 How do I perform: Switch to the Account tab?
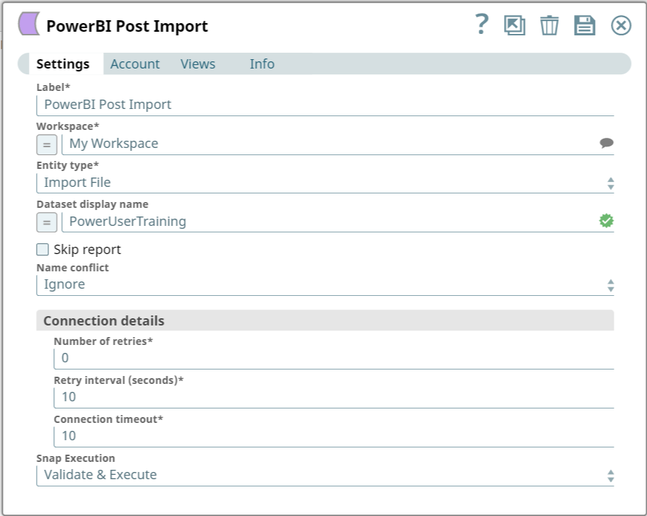click(135, 64)
